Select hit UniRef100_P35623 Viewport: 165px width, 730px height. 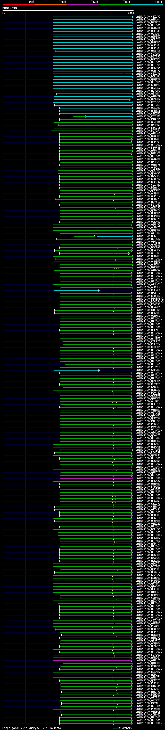pyautogui.click(x=148, y=424)
